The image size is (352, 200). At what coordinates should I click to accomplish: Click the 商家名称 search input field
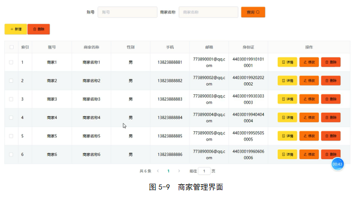coord(208,12)
